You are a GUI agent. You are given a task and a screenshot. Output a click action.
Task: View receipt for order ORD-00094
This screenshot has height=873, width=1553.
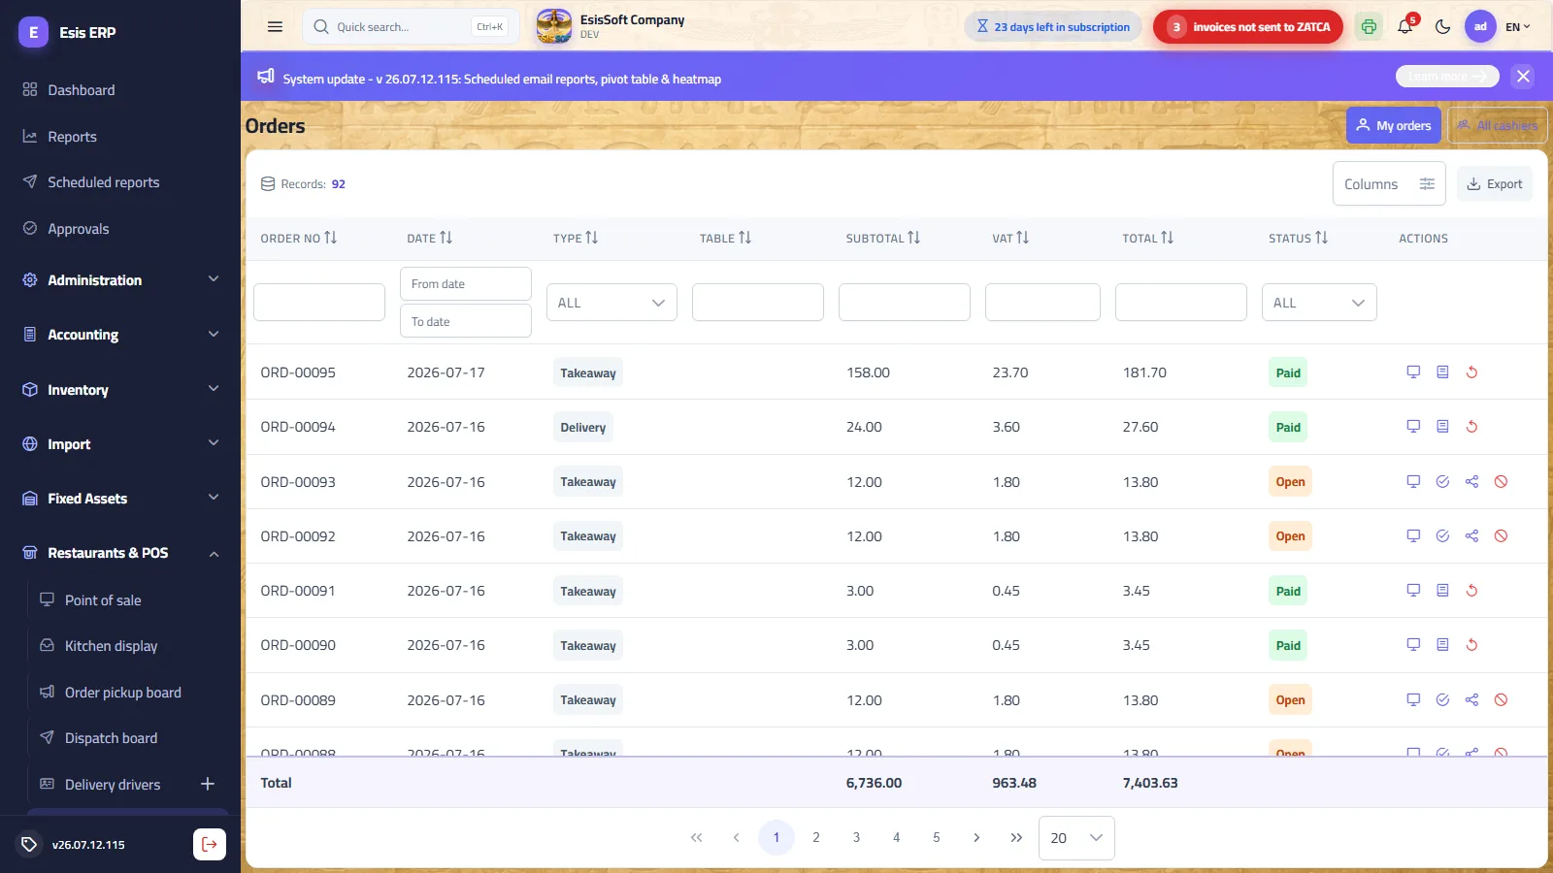coord(1442,427)
